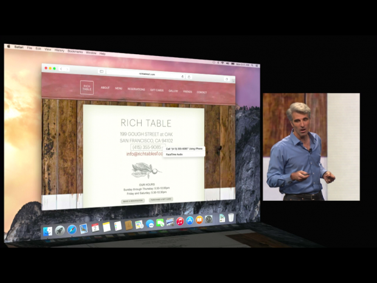Open the Bookmarks menu
Screen dimensions: 377x283
tap(75, 52)
